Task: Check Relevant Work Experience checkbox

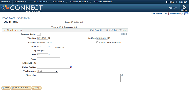Action: (x=97, y=42)
